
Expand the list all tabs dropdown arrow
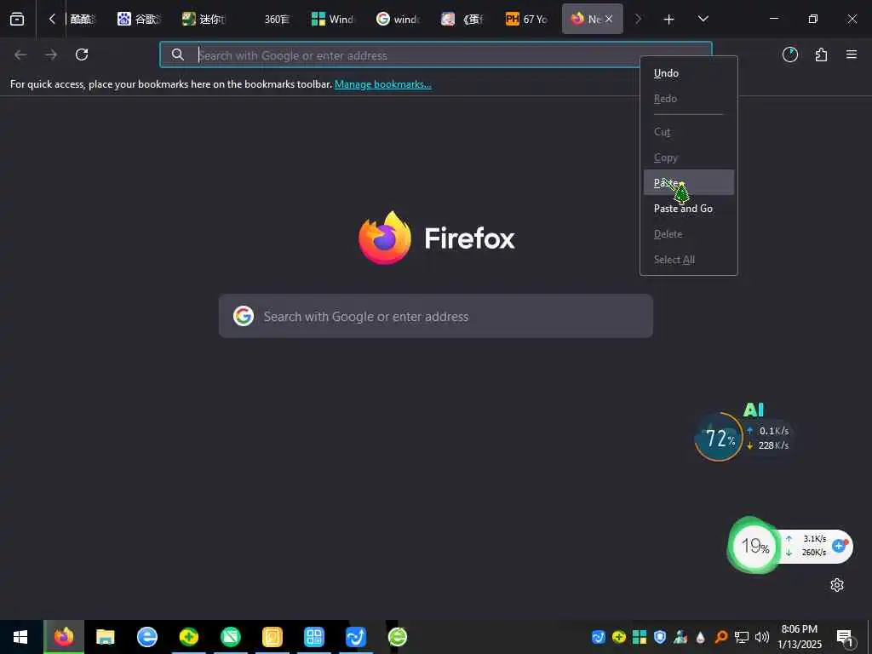click(703, 19)
